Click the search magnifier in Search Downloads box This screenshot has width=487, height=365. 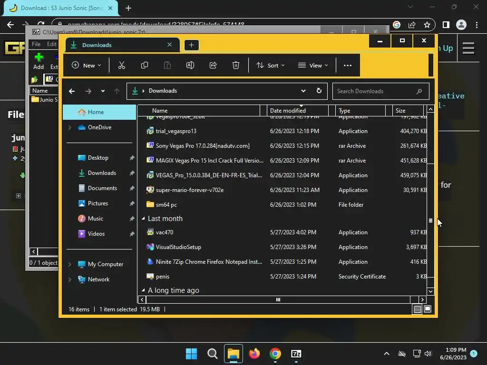coord(419,91)
